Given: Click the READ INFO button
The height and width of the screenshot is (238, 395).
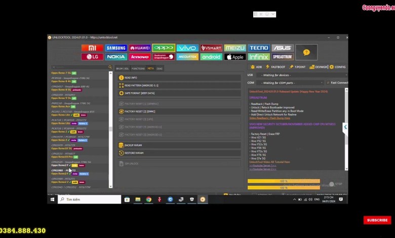Looking at the screenshot, I should (x=131, y=78).
